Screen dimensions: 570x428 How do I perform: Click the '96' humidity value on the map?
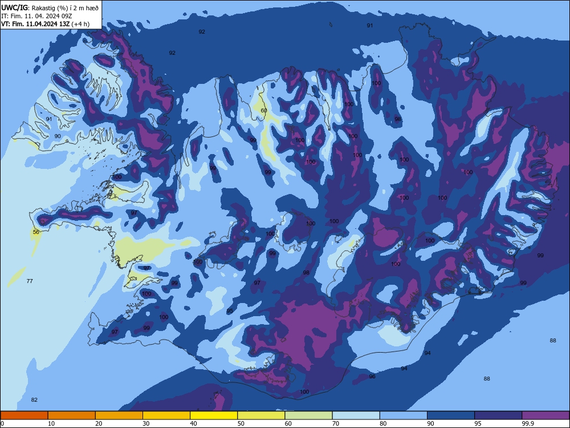point(372,376)
